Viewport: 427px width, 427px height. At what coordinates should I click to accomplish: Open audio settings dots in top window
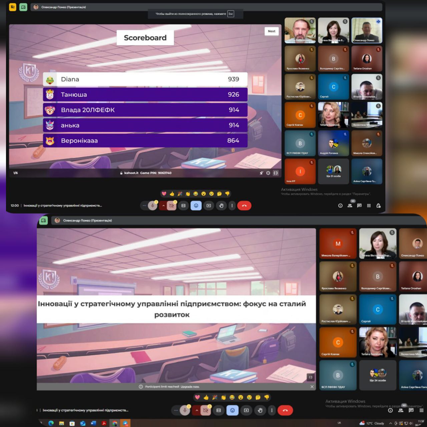click(x=144, y=205)
